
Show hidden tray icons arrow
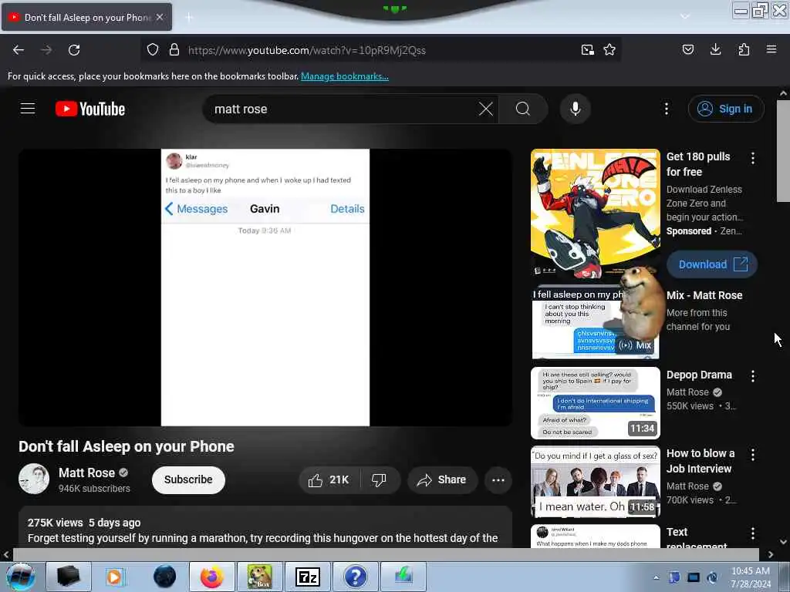656,577
